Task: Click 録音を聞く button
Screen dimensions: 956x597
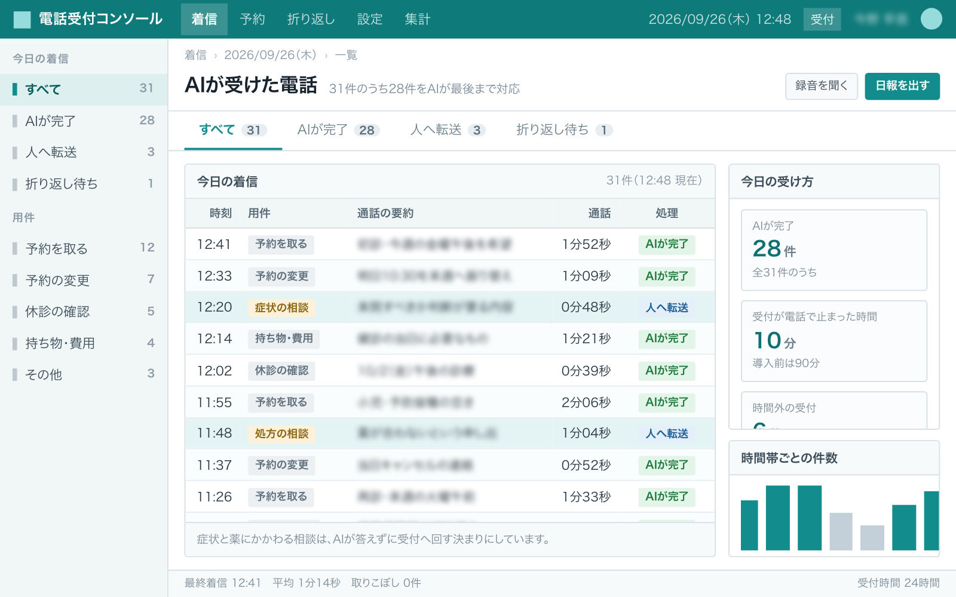Action: 822,86
